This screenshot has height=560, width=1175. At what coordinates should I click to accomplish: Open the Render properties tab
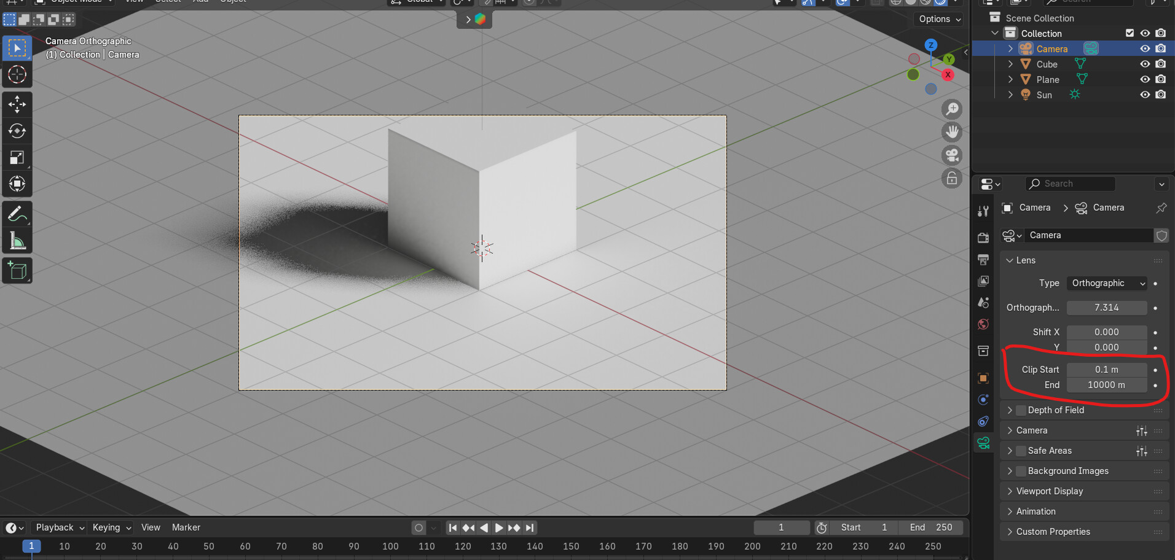[983, 238]
